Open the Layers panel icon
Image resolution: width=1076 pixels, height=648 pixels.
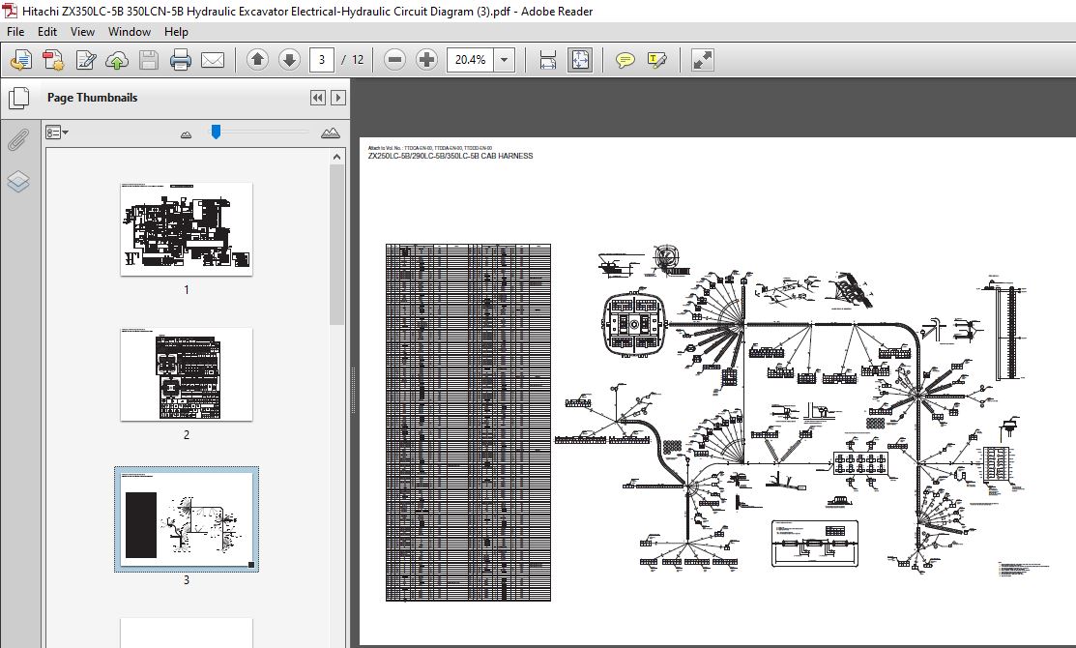17,181
